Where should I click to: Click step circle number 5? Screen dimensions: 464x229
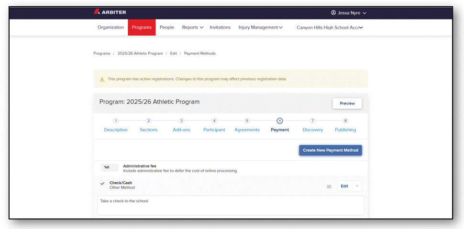click(247, 121)
